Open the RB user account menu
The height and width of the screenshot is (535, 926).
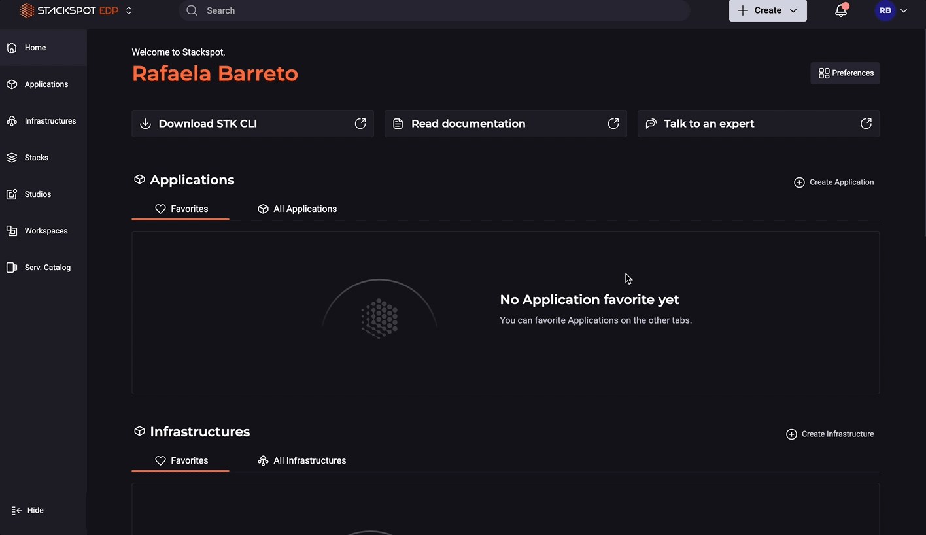click(891, 10)
